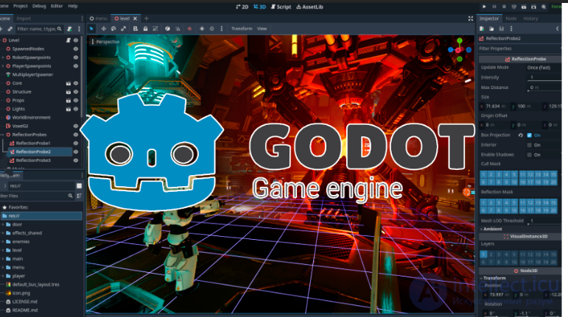Instantiate a child scene via link icon
568x317 pixels.
point(10,29)
